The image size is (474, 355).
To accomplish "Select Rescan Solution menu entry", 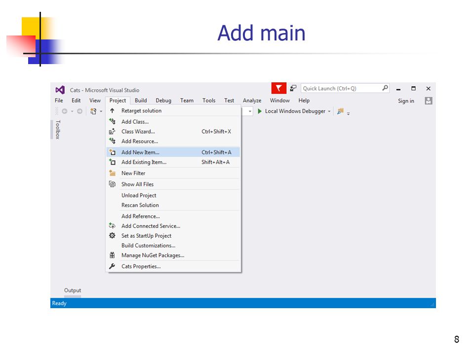I will click(173, 205).
